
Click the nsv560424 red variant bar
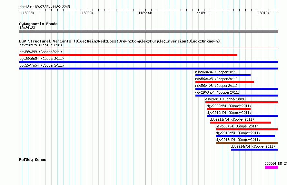tap(247, 129)
